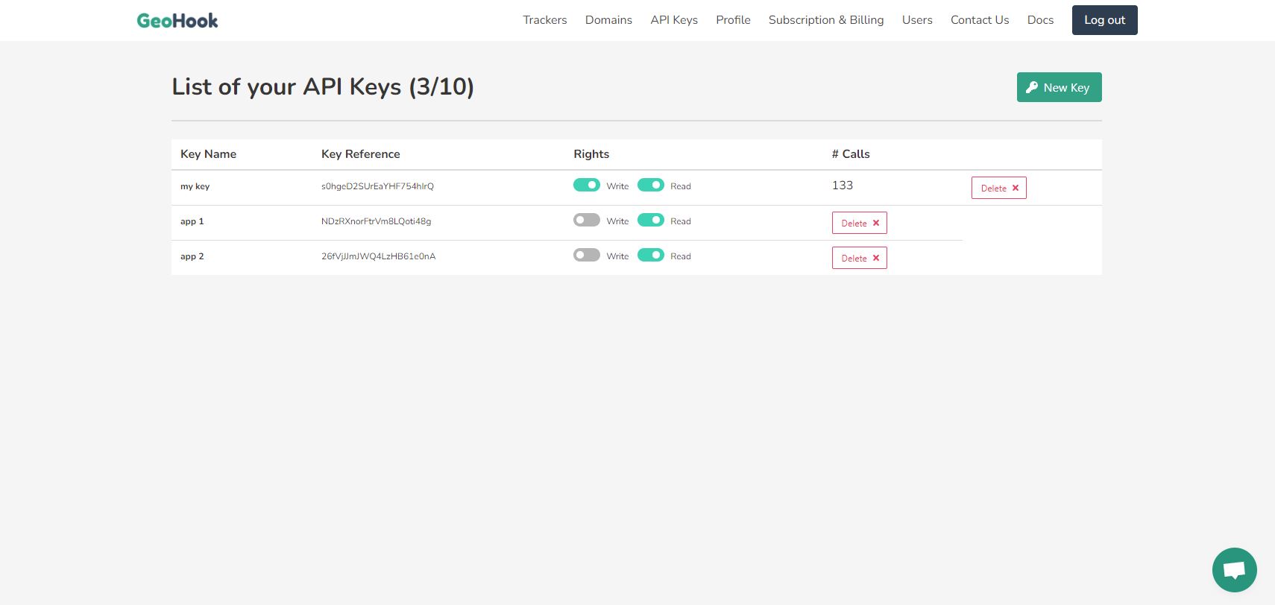Disable Read right for app 2
This screenshot has height=605, width=1275.
[x=651, y=255]
